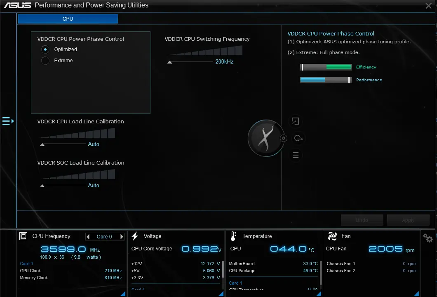Click the Auto value under SOC Load Line Calibration

(94, 186)
